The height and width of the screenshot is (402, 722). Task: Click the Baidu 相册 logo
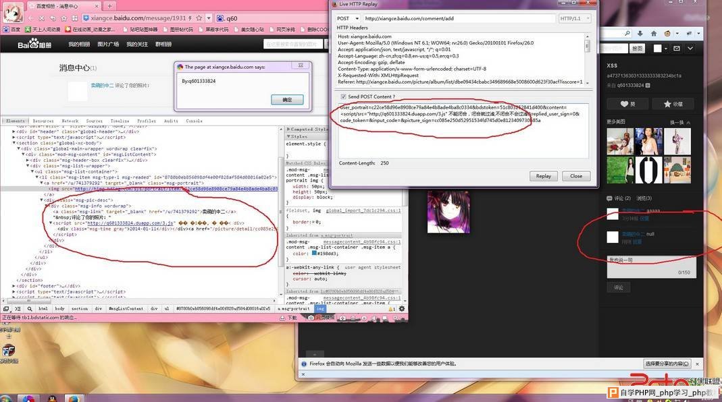(34, 44)
